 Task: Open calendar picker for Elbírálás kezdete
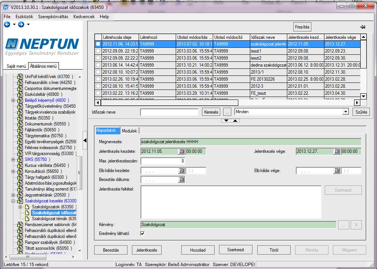pos(181,171)
